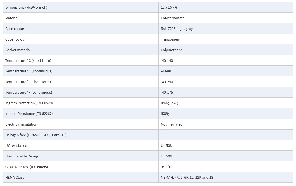The width and height of the screenshot is (296, 186).
Task: Select RAL 7035 -light gray text
Action: coord(177,29)
